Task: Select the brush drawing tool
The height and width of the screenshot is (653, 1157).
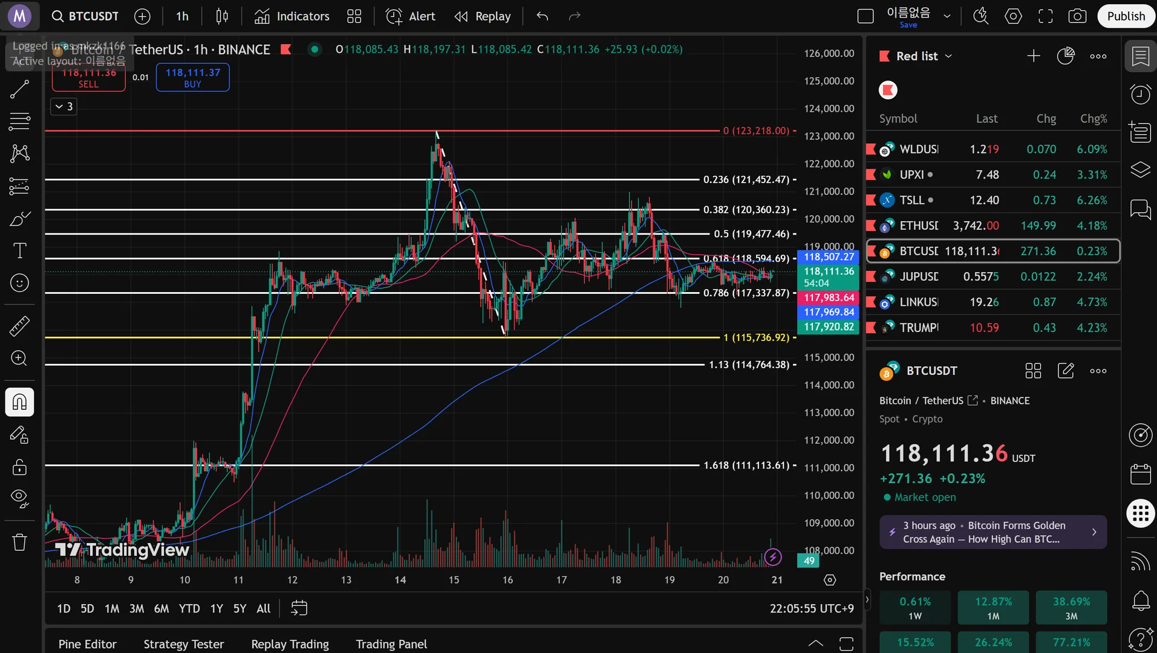Action: coord(19,218)
